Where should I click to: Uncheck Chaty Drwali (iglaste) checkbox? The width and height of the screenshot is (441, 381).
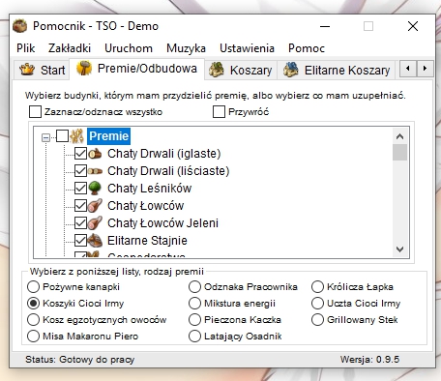point(80,154)
